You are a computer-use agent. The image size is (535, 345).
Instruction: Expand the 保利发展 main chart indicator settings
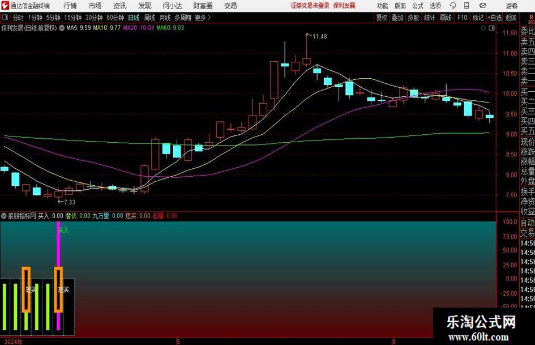pos(62,28)
